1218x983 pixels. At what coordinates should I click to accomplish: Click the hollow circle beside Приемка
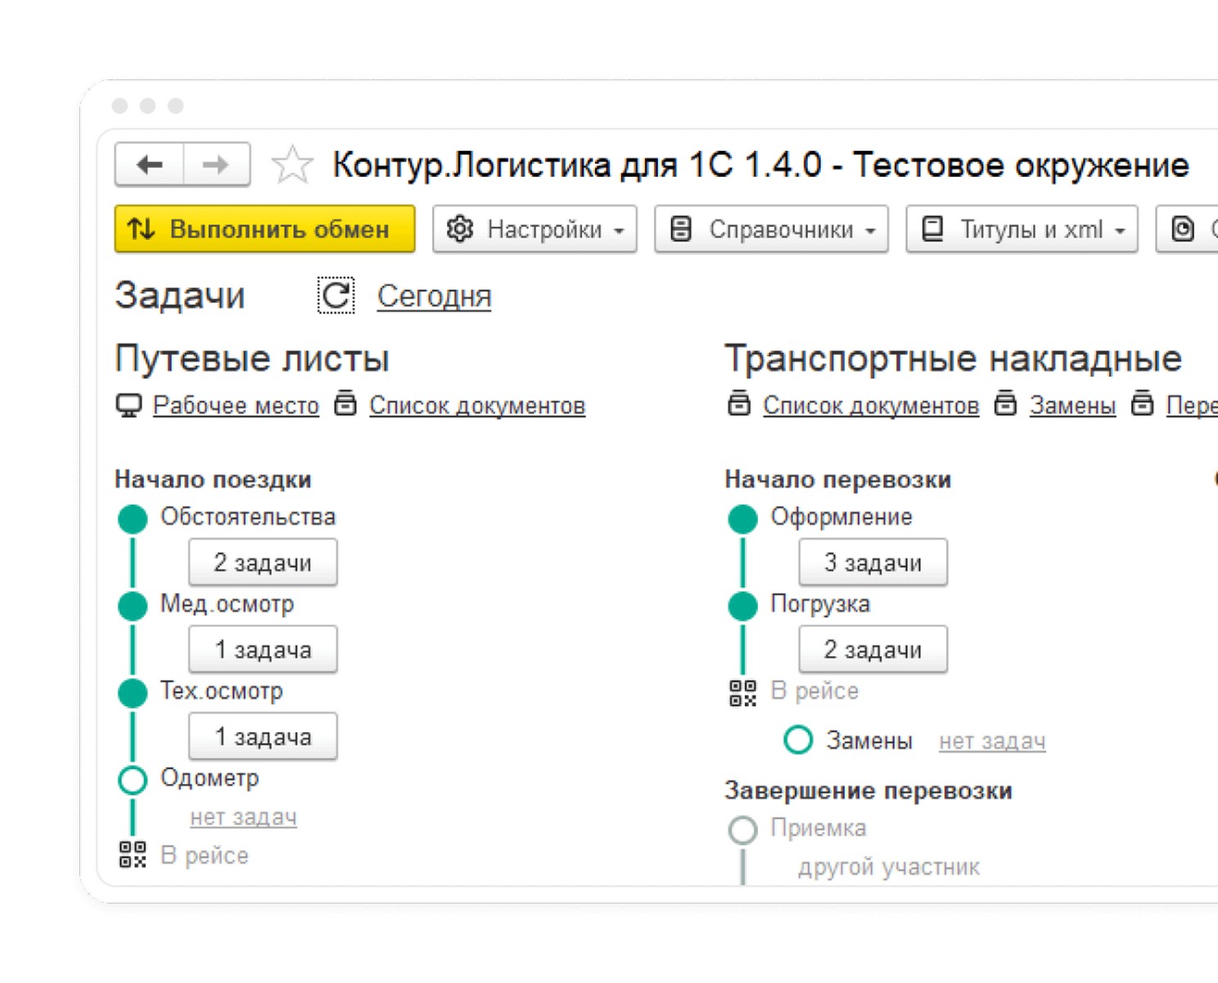[742, 829]
